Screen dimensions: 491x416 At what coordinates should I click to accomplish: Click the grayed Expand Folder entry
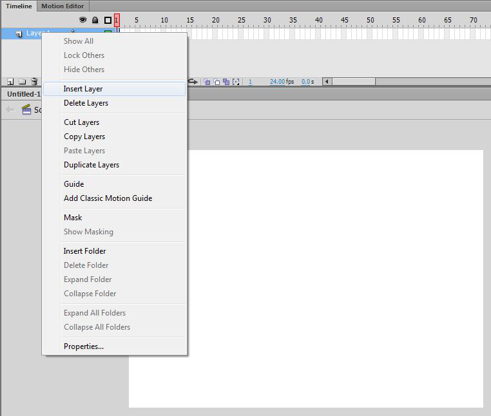click(x=114, y=279)
